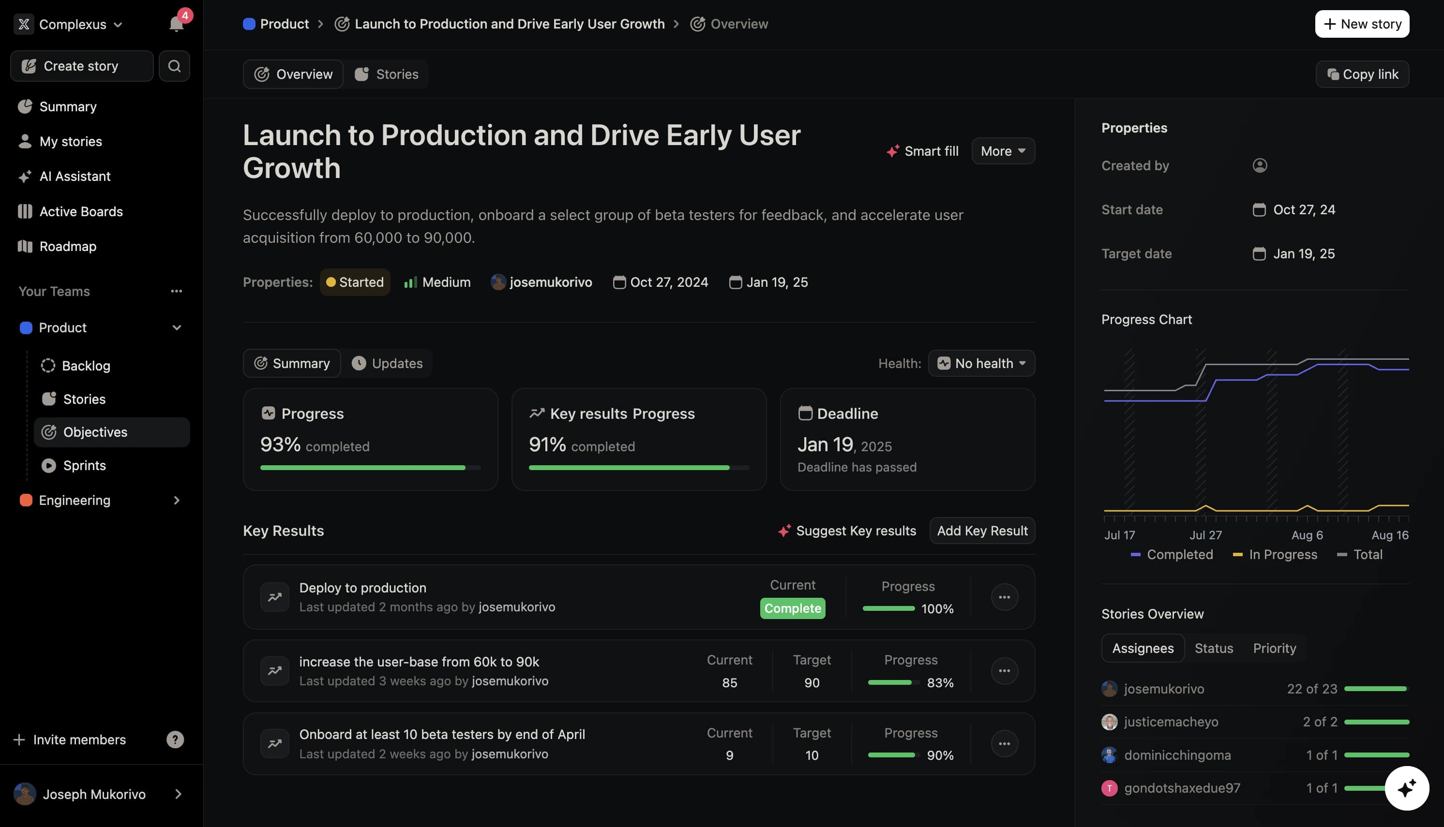This screenshot has height=827, width=1444.
Task: Switch to the Updates view
Action: tap(387, 364)
